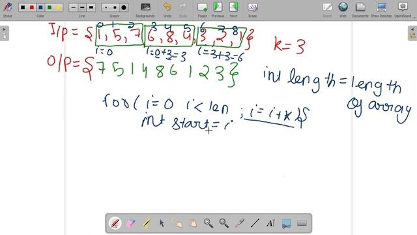
Task: Select the blue pen color
Action: 40,7
